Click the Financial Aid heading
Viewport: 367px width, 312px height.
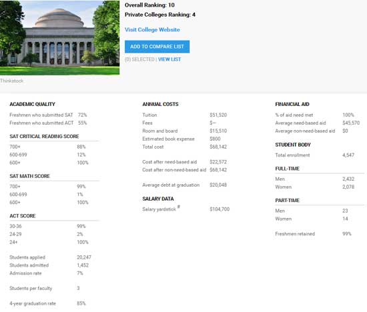tap(292, 104)
